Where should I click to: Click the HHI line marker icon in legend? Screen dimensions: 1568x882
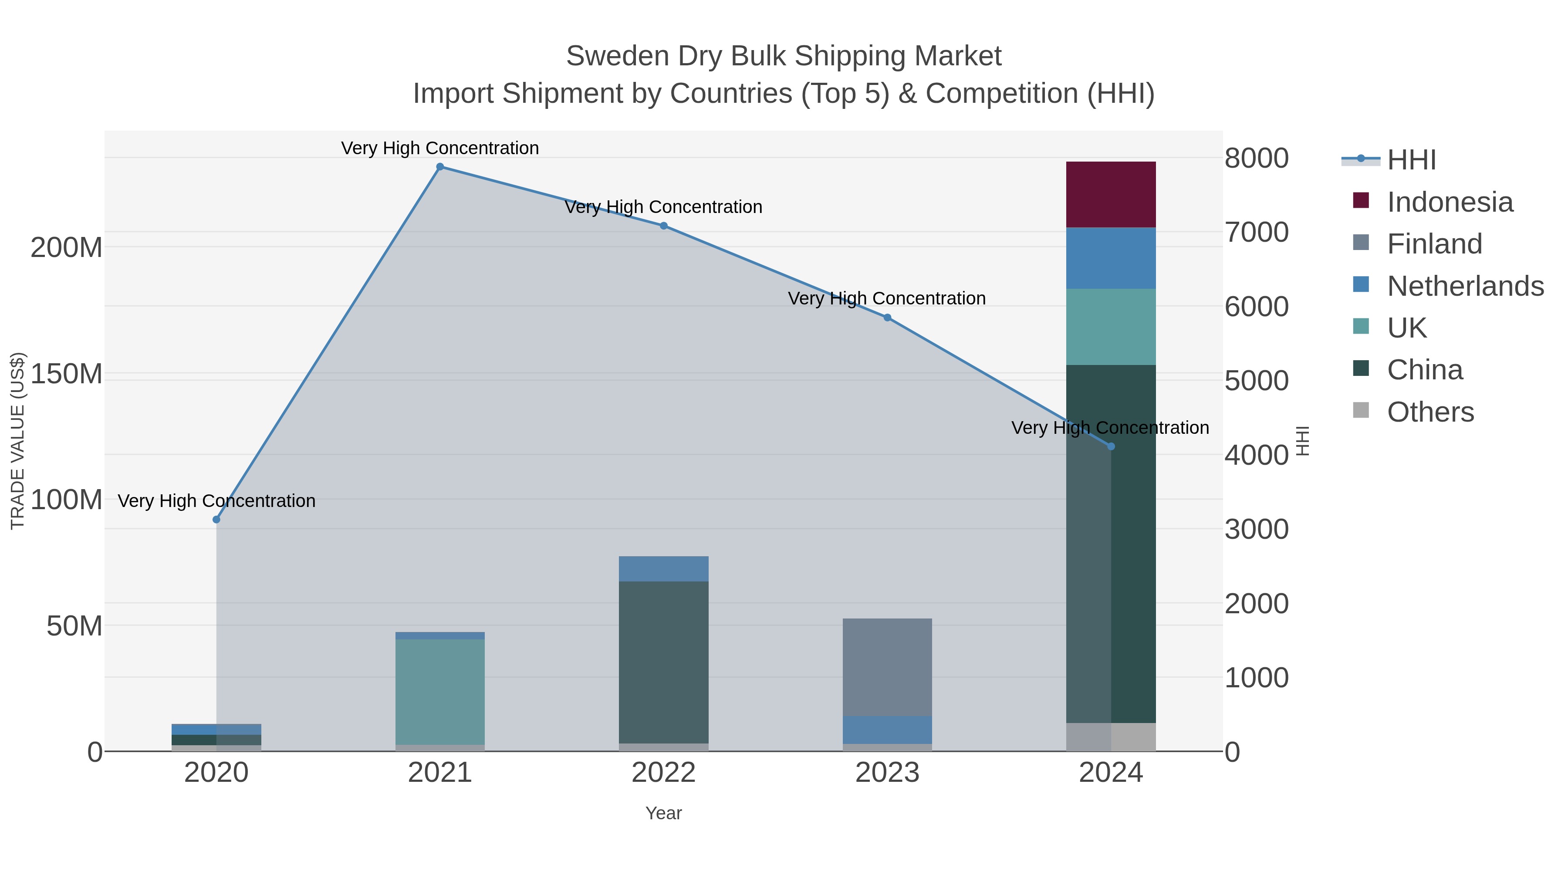tap(1361, 159)
